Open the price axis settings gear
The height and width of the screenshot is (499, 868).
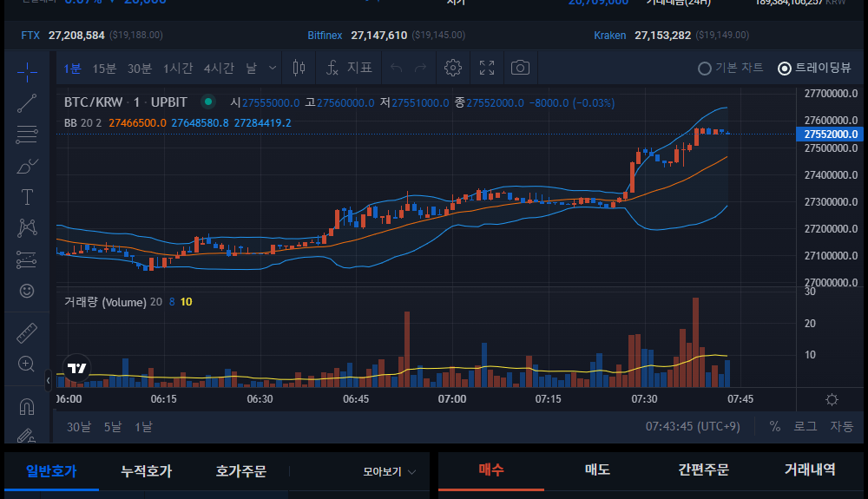832,399
